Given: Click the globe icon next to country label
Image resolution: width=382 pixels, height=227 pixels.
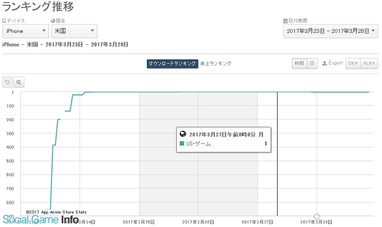Looking at the screenshot, I should pos(53,21).
